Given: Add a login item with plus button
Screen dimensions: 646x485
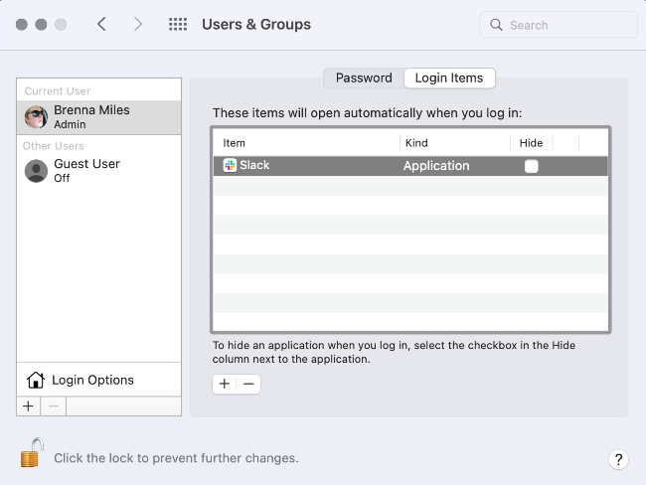Looking at the screenshot, I should [x=225, y=384].
